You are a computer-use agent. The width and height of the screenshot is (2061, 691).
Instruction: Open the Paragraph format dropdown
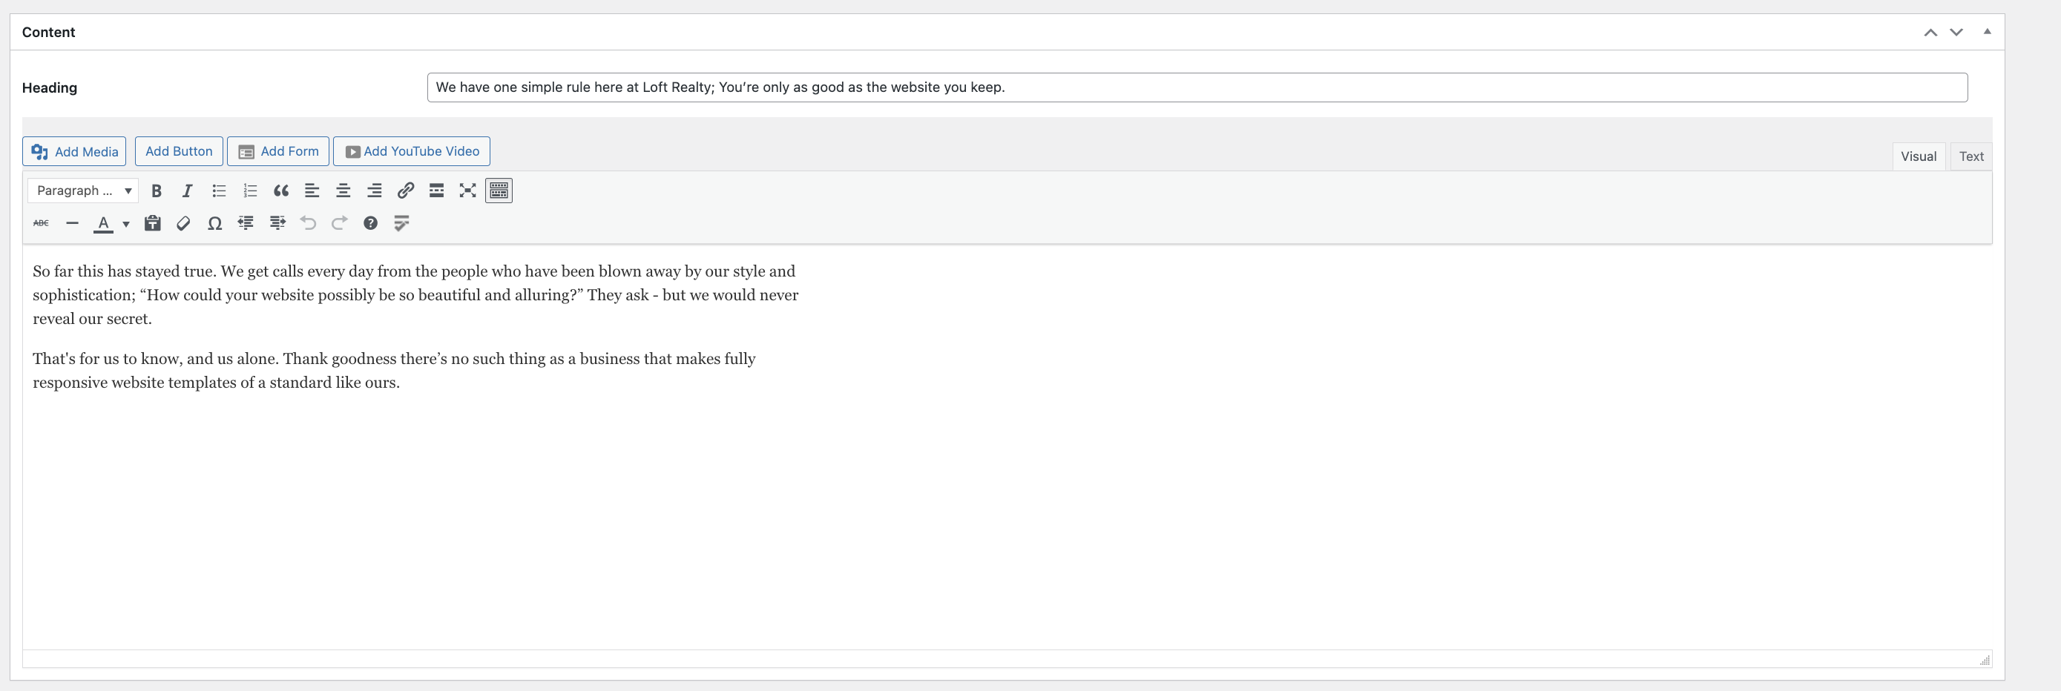[83, 191]
